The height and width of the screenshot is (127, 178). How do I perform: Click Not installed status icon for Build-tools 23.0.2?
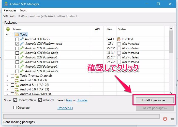coord(119,48)
